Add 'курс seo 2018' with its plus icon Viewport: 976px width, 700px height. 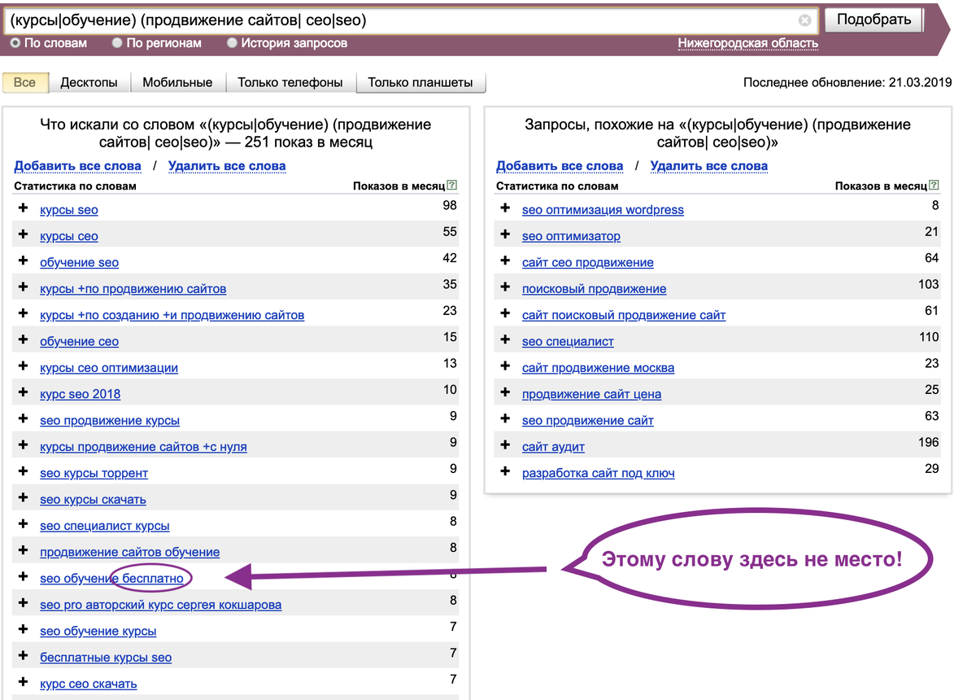[x=24, y=393]
